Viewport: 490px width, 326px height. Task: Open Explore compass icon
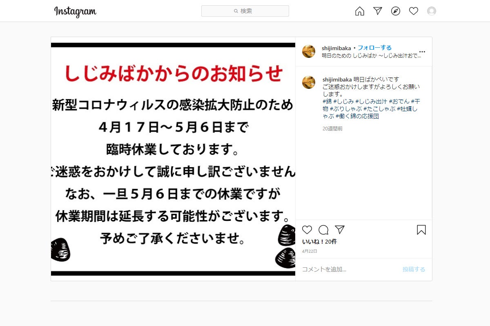point(396,11)
